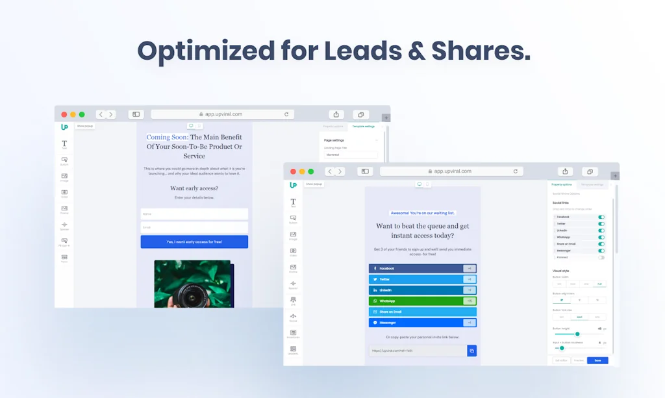Select the Video element in the front window sidebar

[293, 252]
